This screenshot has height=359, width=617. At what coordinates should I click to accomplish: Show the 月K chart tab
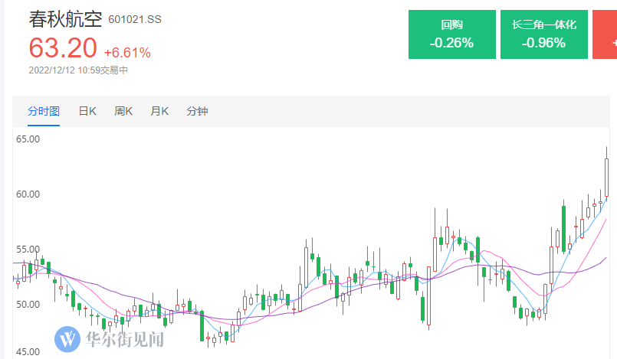coord(159,111)
